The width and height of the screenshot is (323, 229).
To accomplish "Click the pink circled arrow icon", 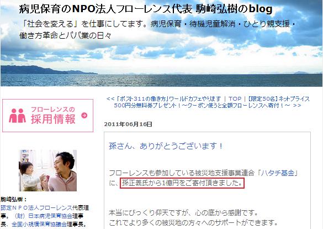I will [84, 115].
